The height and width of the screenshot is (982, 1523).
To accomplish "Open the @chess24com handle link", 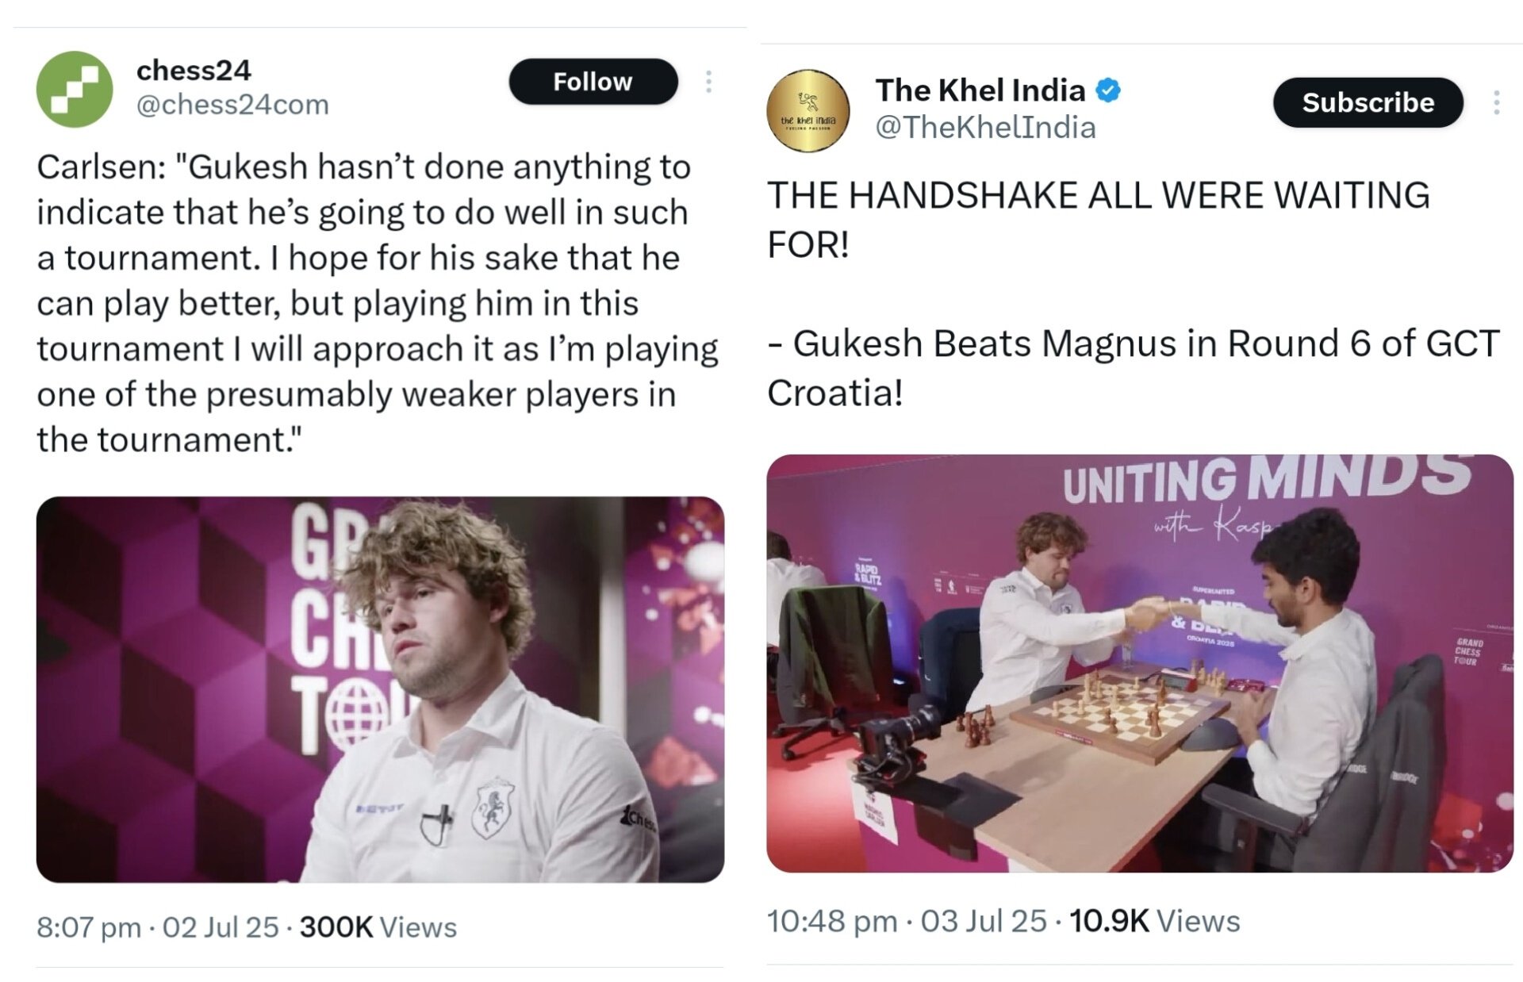I will coord(232,105).
